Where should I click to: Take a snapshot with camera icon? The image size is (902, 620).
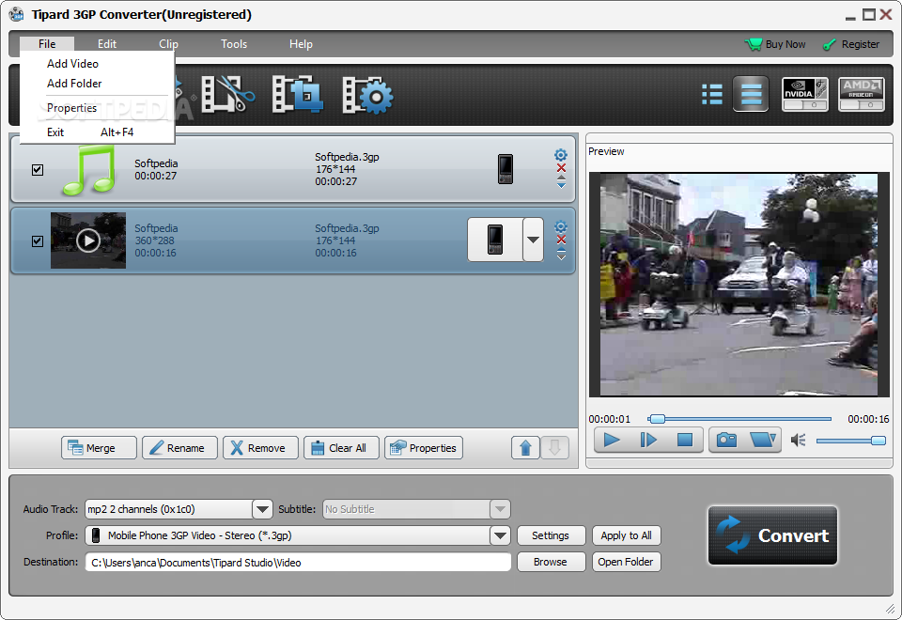[726, 440]
